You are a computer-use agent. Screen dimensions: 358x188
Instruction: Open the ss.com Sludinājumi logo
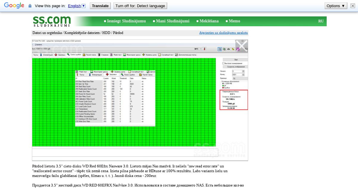(x=52, y=21)
